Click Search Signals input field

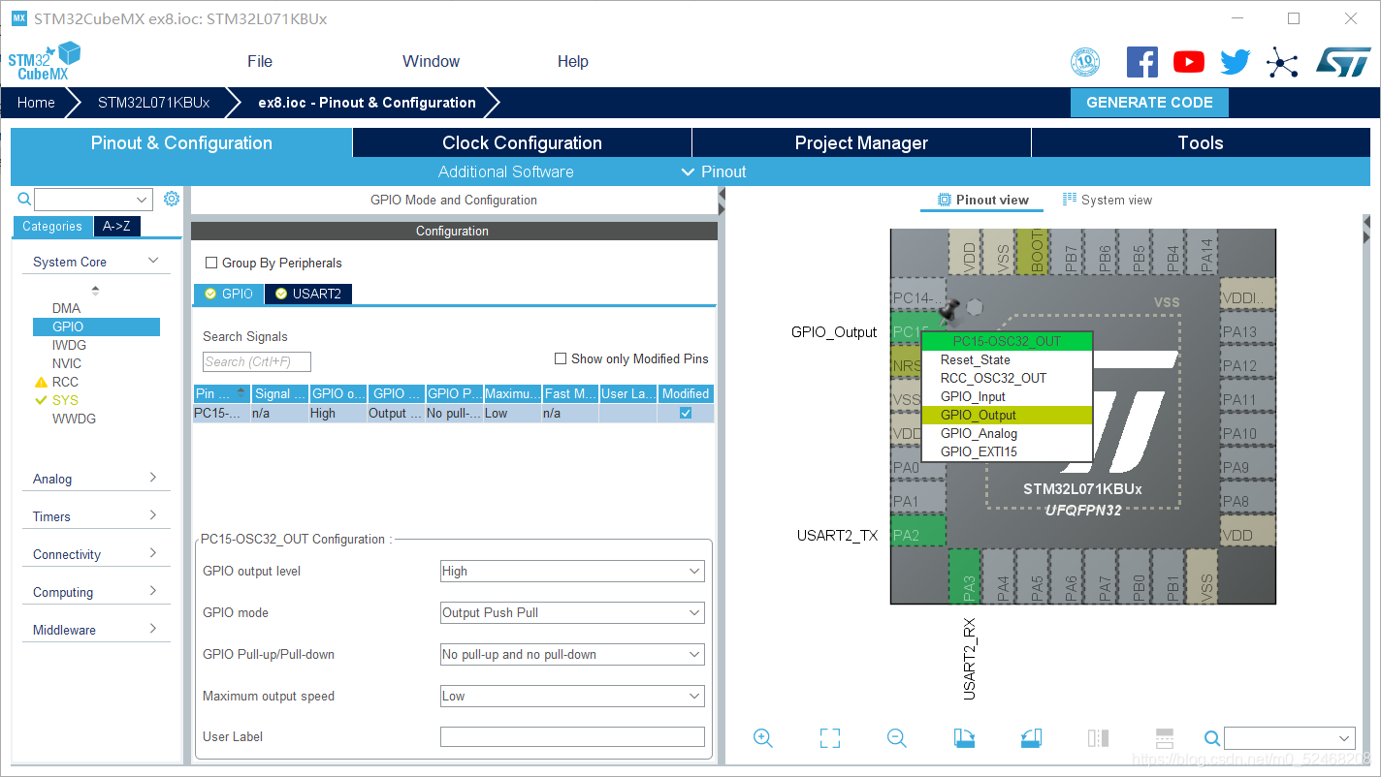pos(257,362)
